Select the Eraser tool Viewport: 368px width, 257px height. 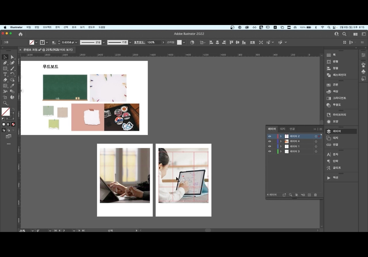click(x=5, y=80)
